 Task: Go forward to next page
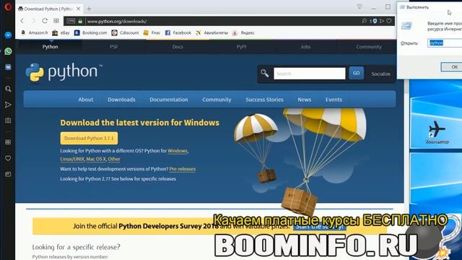[33, 21]
